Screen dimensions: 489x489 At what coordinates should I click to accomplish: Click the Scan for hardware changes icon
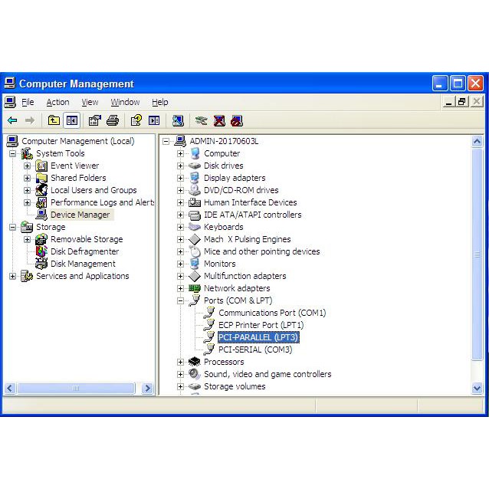(178, 120)
